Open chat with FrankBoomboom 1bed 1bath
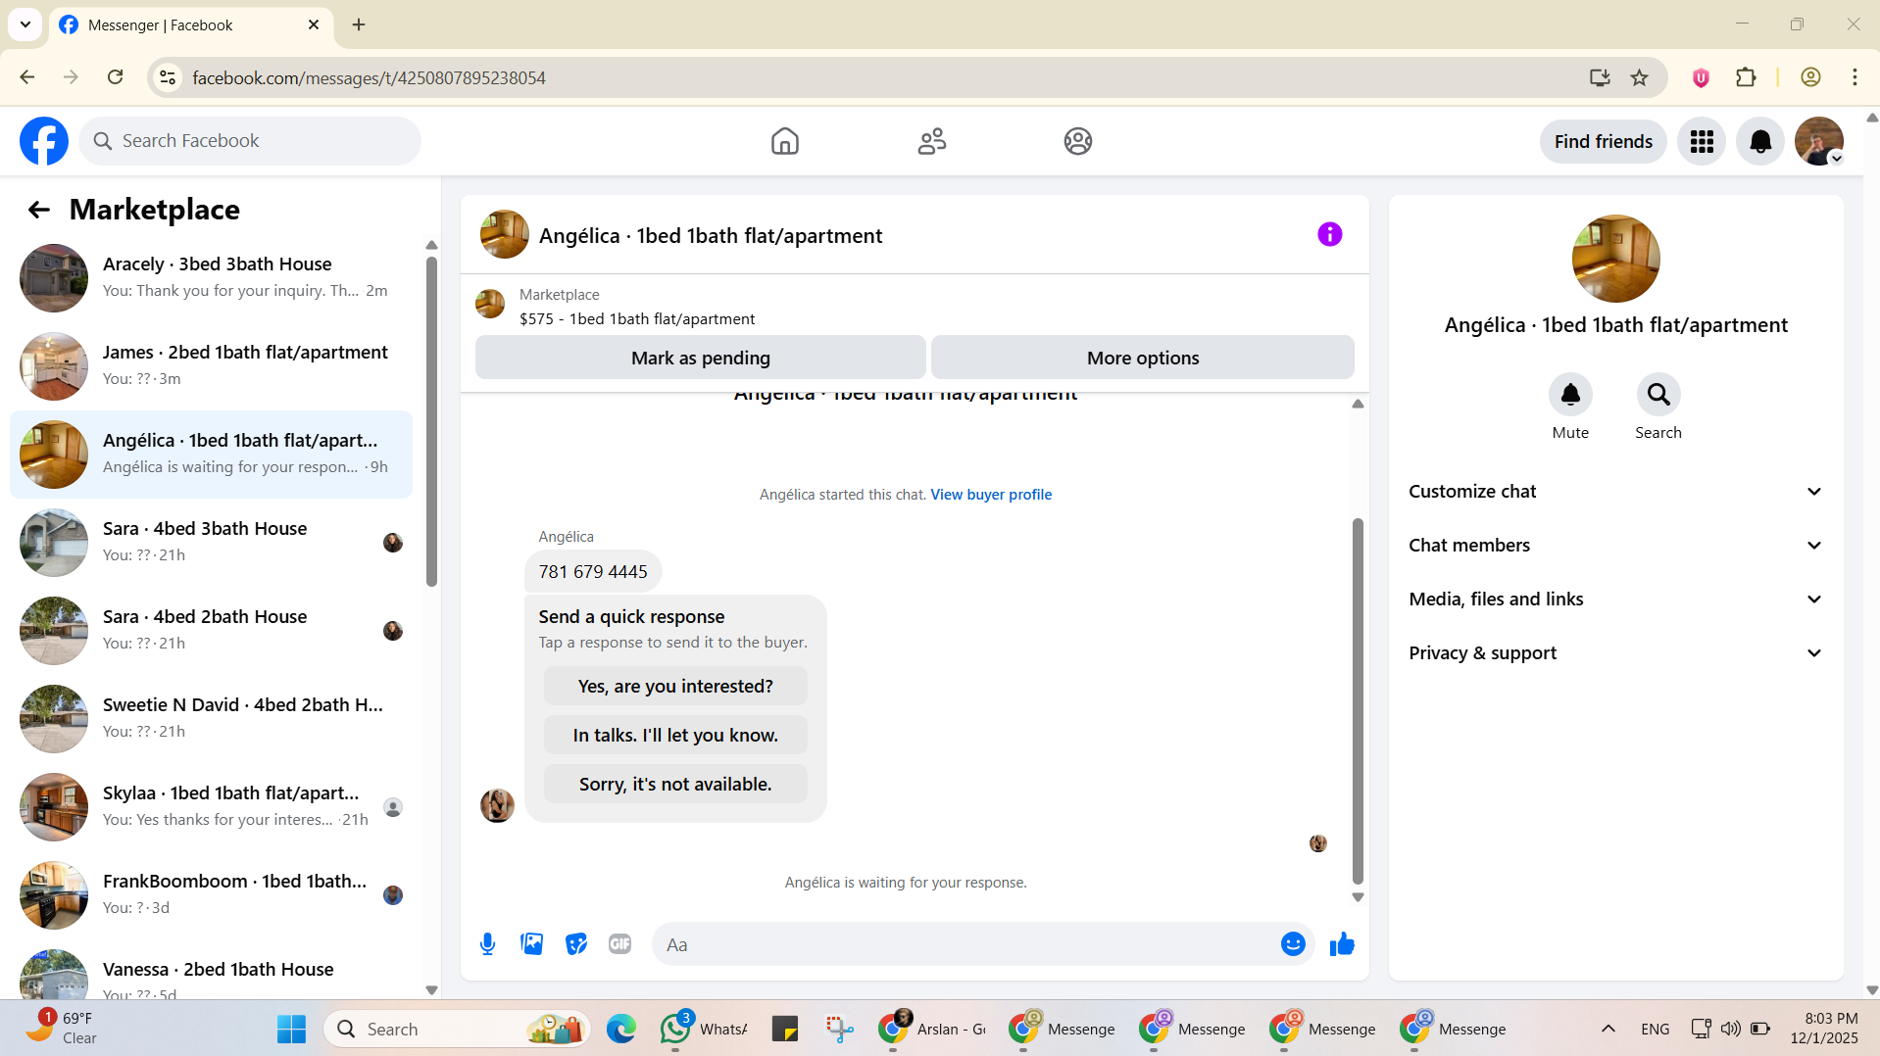 click(211, 895)
